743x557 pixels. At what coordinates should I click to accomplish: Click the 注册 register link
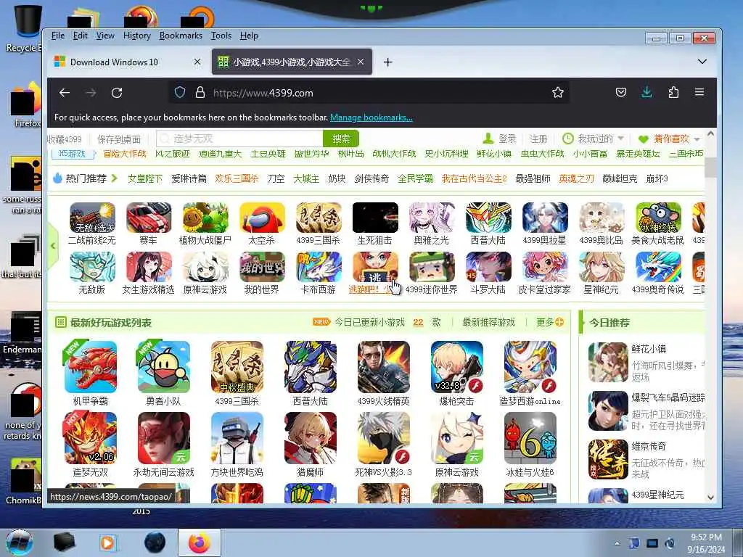point(538,139)
